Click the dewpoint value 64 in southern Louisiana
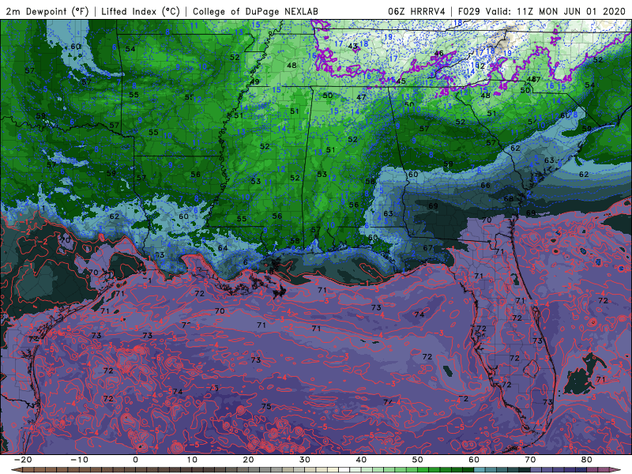Image resolution: width=632 pixels, height=474 pixels. pos(223,248)
